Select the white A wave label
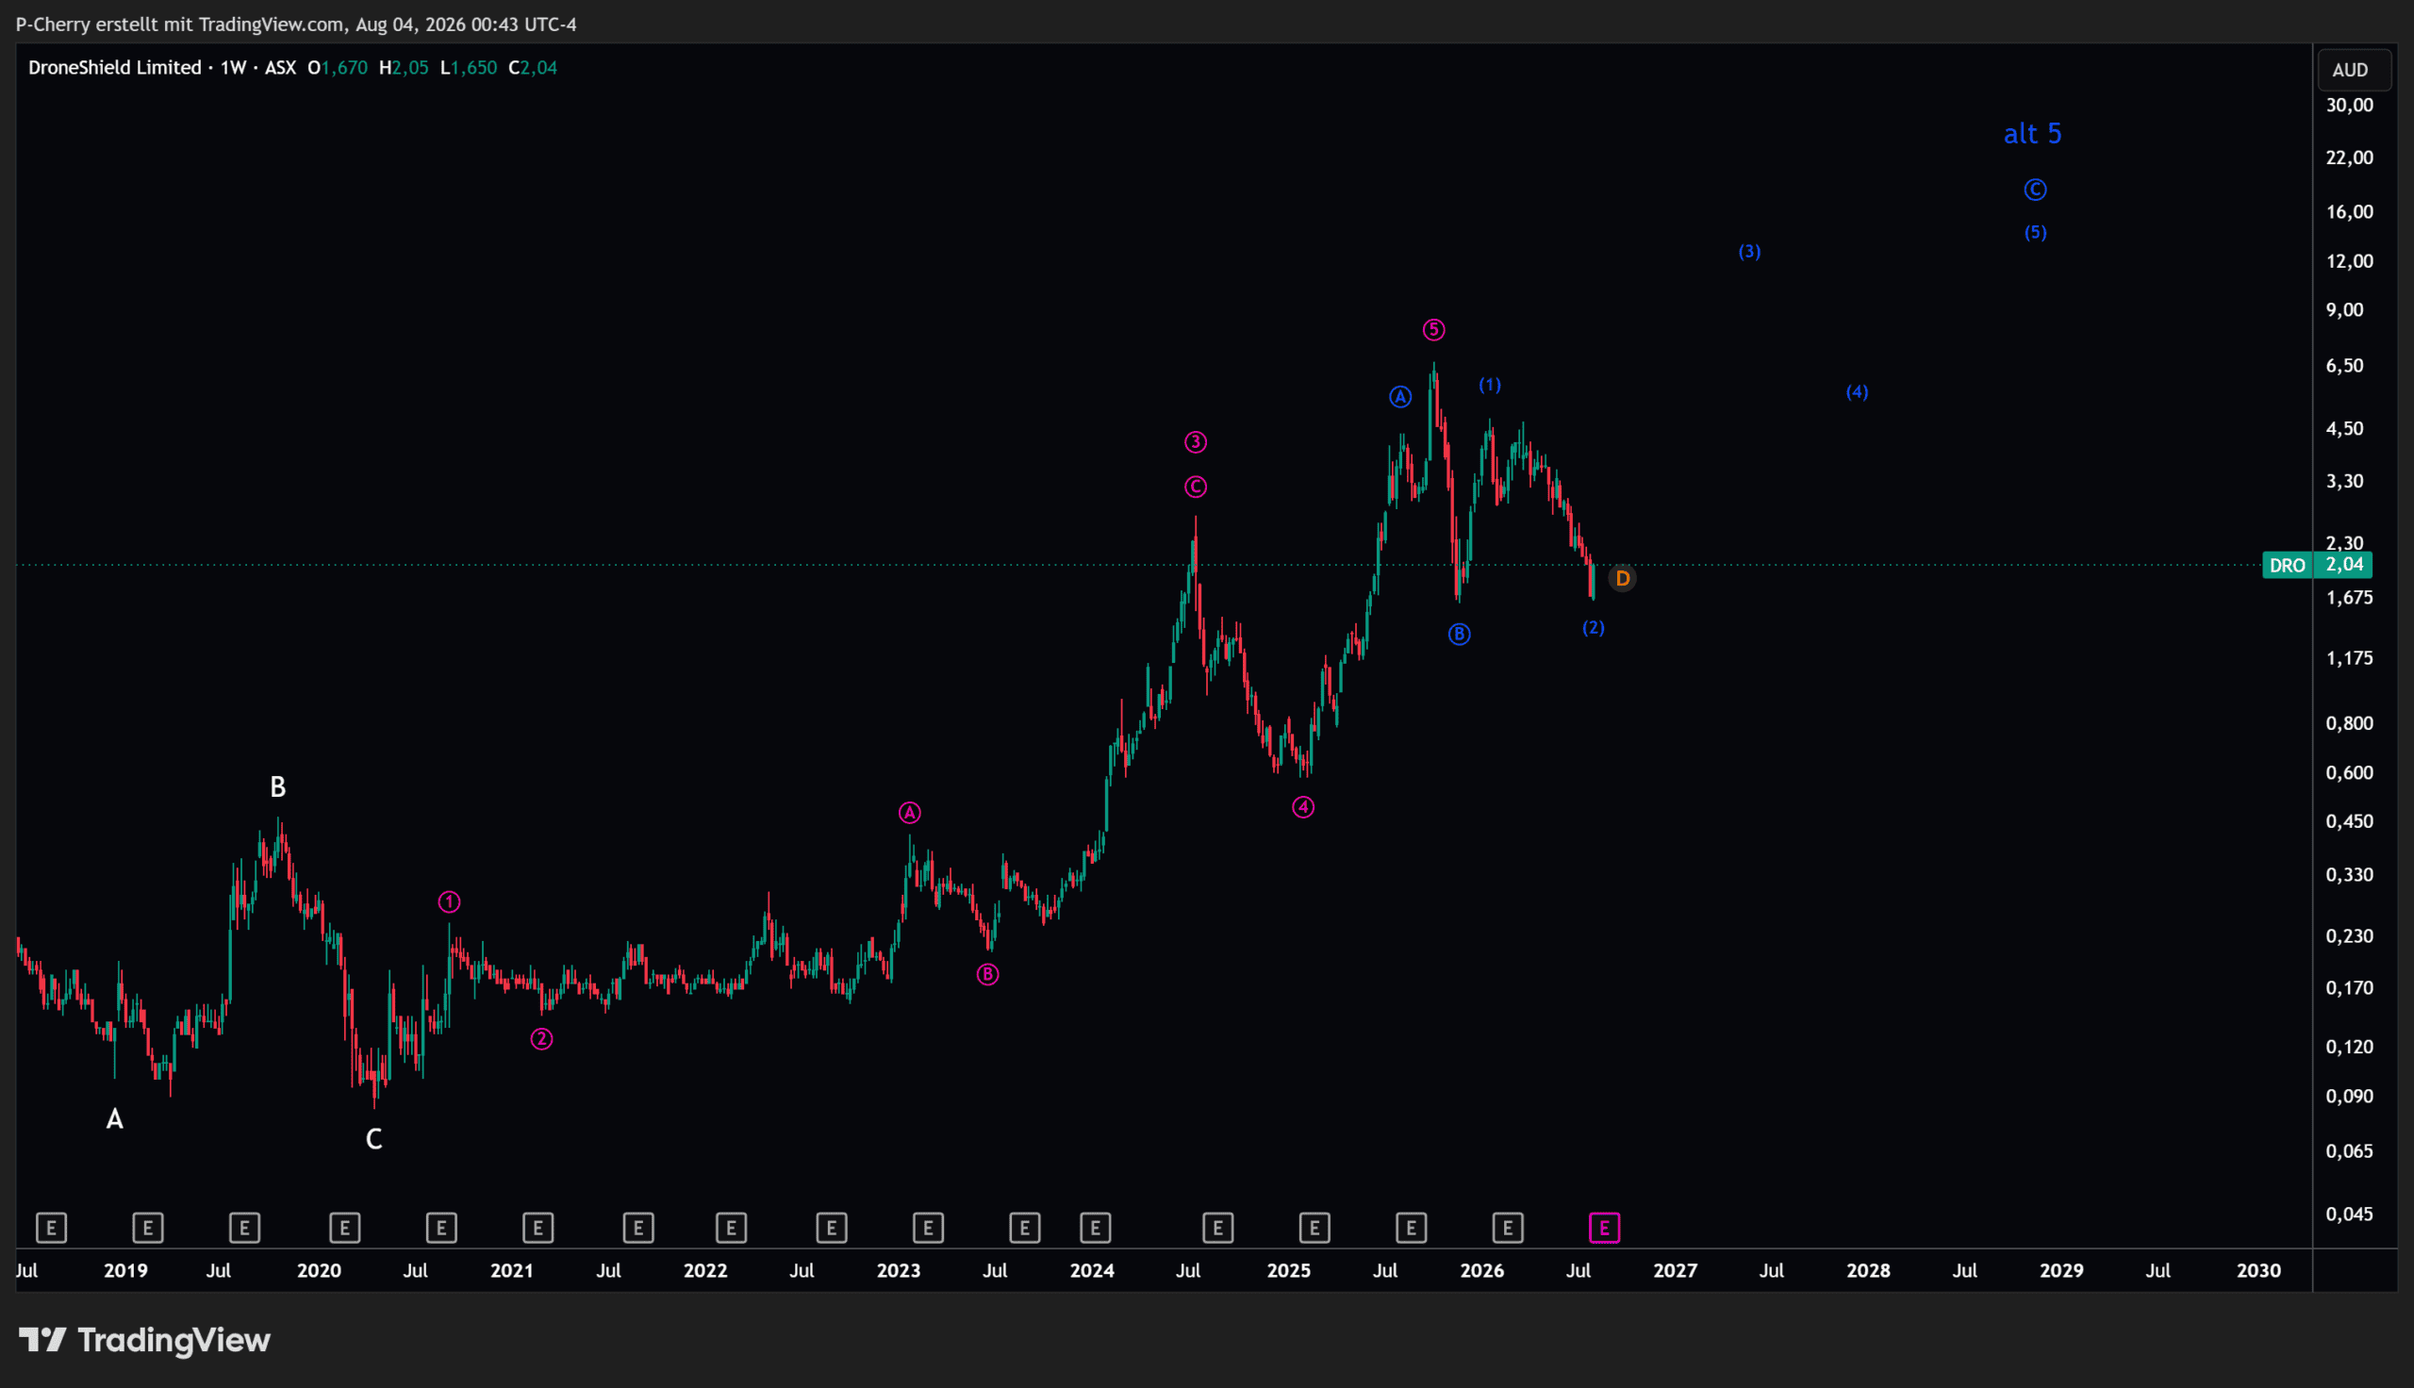Viewport: 2414px width, 1388px height. click(x=114, y=1119)
